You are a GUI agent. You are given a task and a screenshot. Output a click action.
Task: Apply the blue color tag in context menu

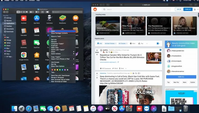click(62, 70)
